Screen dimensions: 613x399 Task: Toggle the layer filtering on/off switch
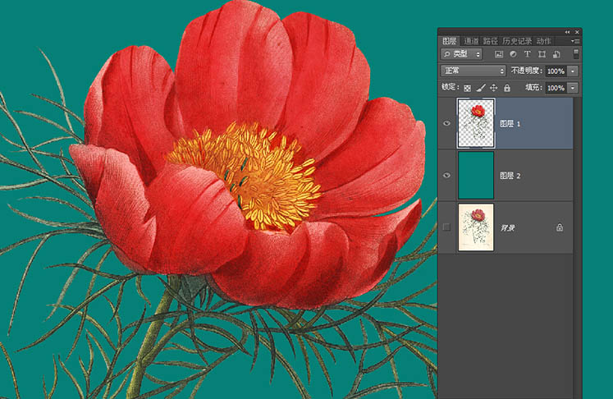coord(576,54)
